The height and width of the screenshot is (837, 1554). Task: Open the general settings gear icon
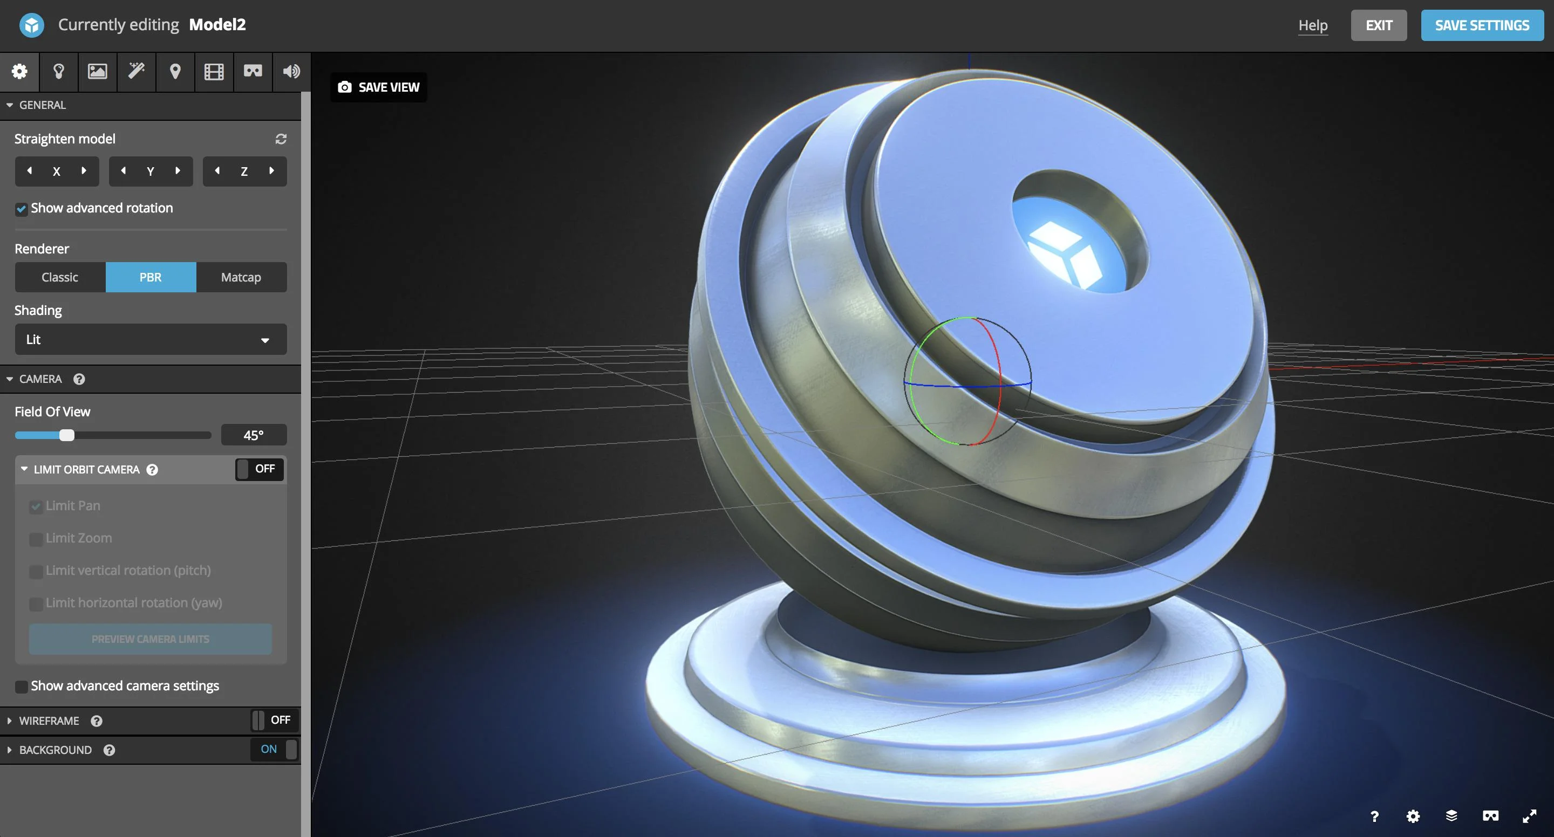coord(19,70)
